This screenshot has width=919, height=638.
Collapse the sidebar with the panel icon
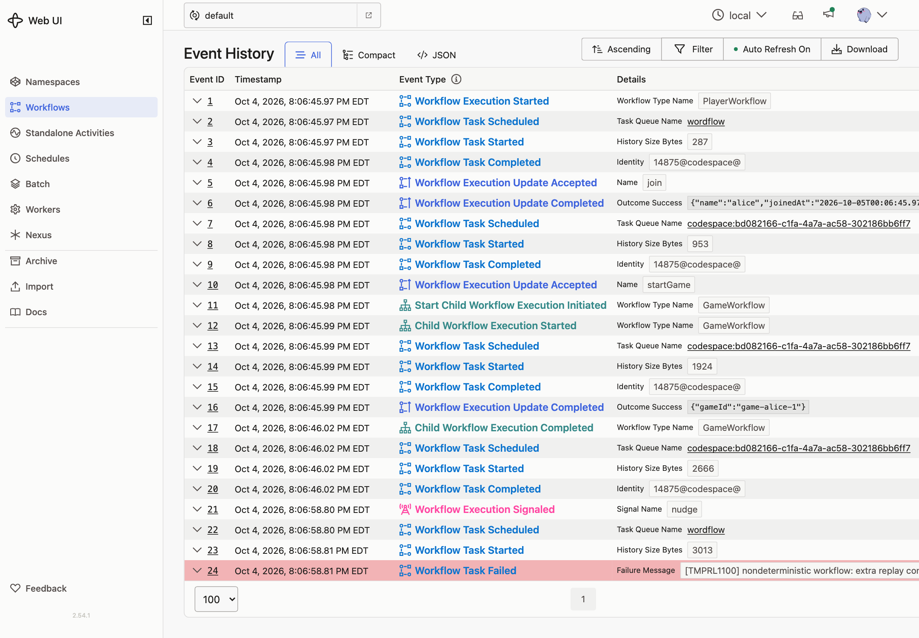pyautogui.click(x=147, y=20)
